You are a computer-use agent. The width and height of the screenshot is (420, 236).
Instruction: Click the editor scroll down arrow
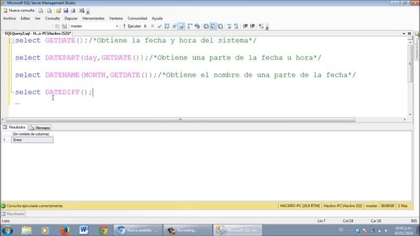pos(410,114)
